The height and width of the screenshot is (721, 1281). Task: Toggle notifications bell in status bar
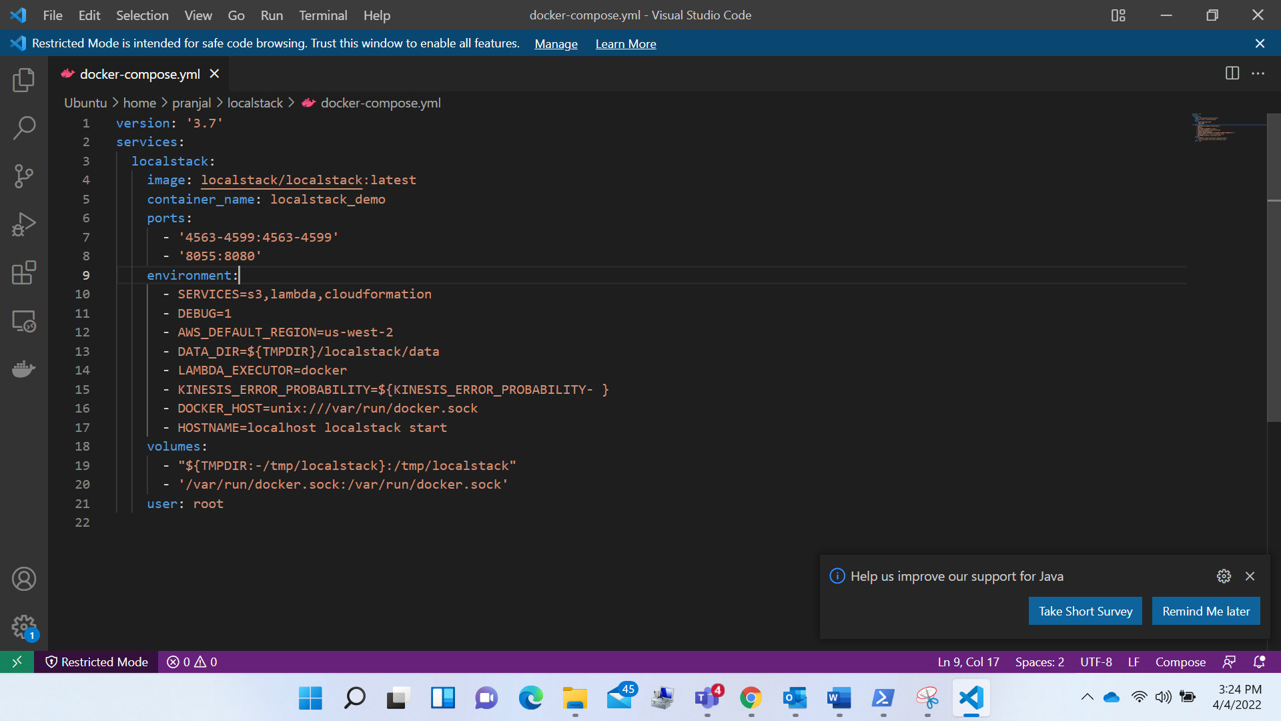click(x=1259, y=662)
